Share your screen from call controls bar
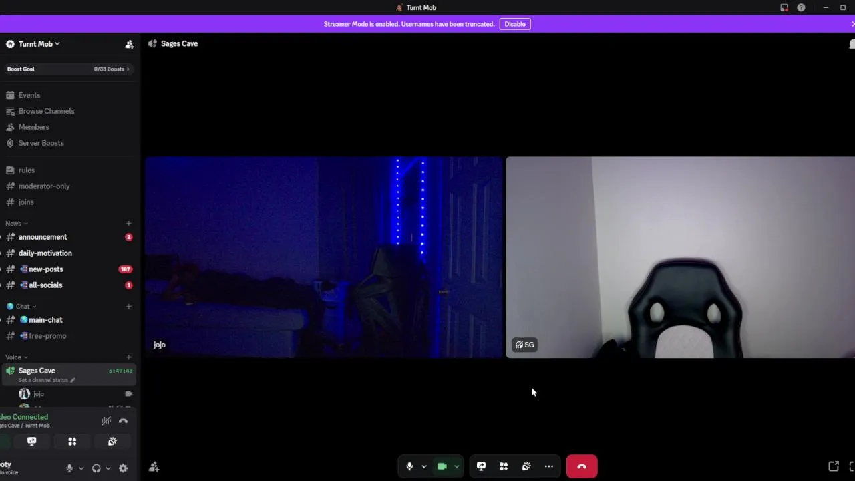Viewport: 855px width, 481px height. tap(481, 466)
